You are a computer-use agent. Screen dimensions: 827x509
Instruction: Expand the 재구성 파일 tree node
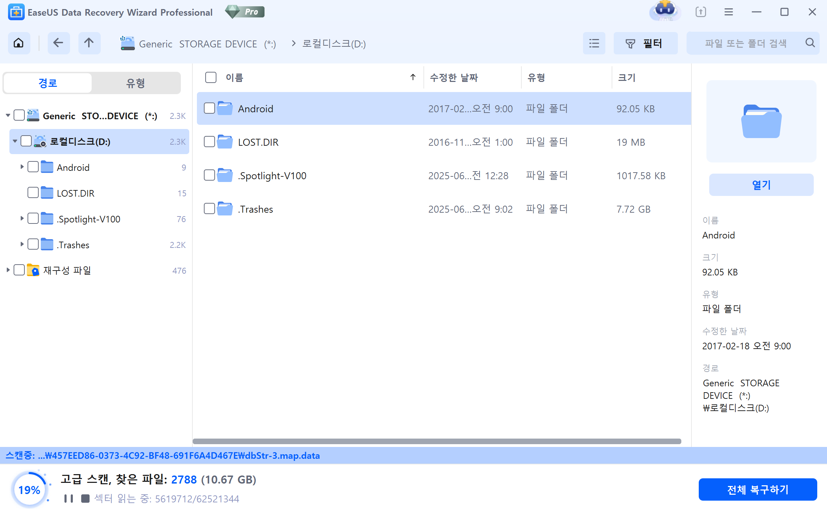pyautogui.click(x=8, y=270)
